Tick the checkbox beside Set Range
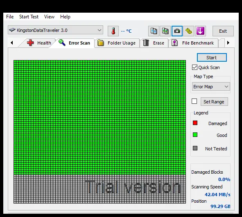Image resolution: width=242 pixels, height=217 pixels. [x=195, y=101]
